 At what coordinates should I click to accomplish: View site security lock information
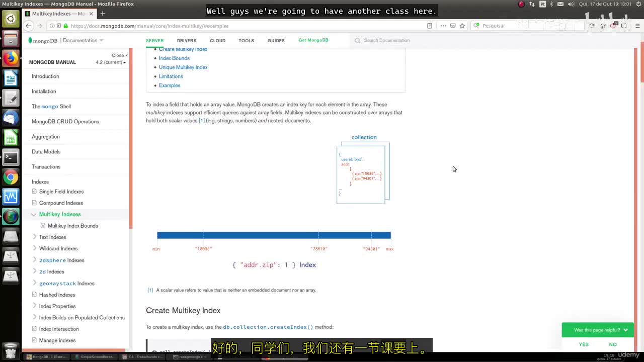click(65, 26)
